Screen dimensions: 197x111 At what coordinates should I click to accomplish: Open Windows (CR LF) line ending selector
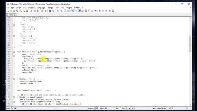click(159, 108)
